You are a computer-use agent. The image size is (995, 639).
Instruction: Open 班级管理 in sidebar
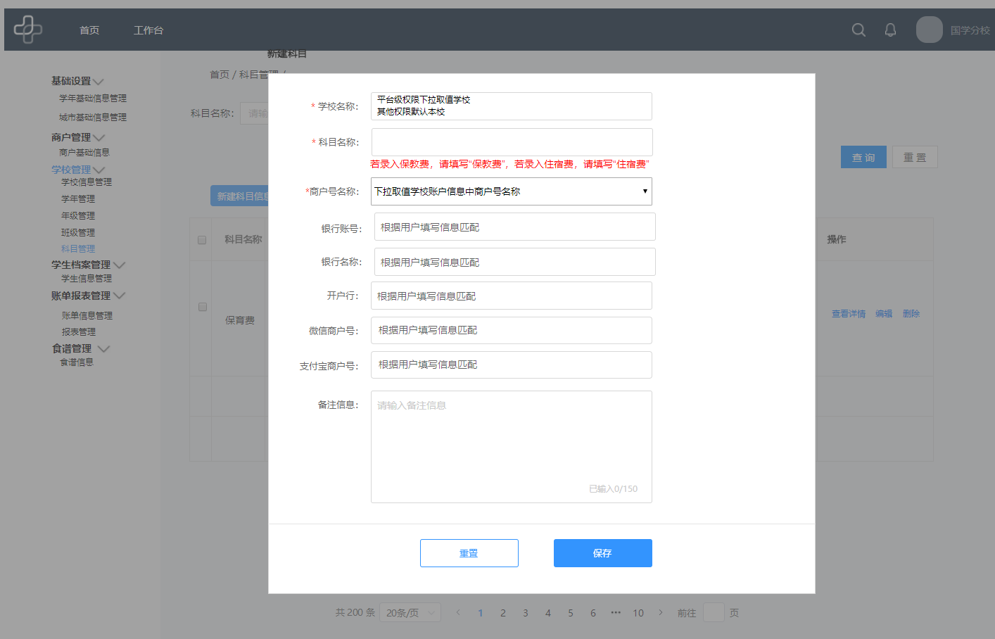(78, 233)
